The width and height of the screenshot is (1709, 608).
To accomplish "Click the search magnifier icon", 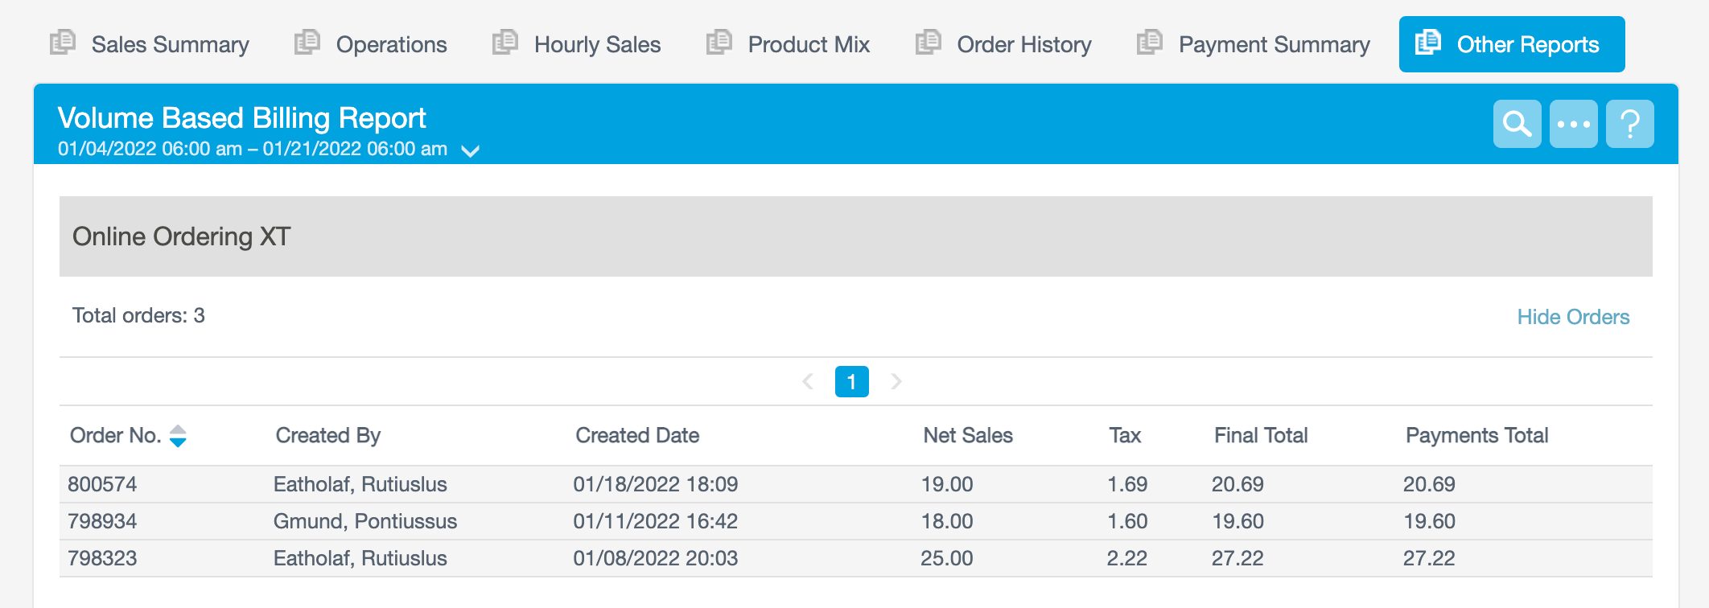I will pos(1517,124).
